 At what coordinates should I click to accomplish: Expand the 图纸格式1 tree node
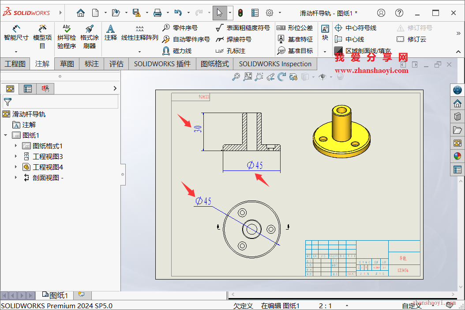[x=16, y=146]
